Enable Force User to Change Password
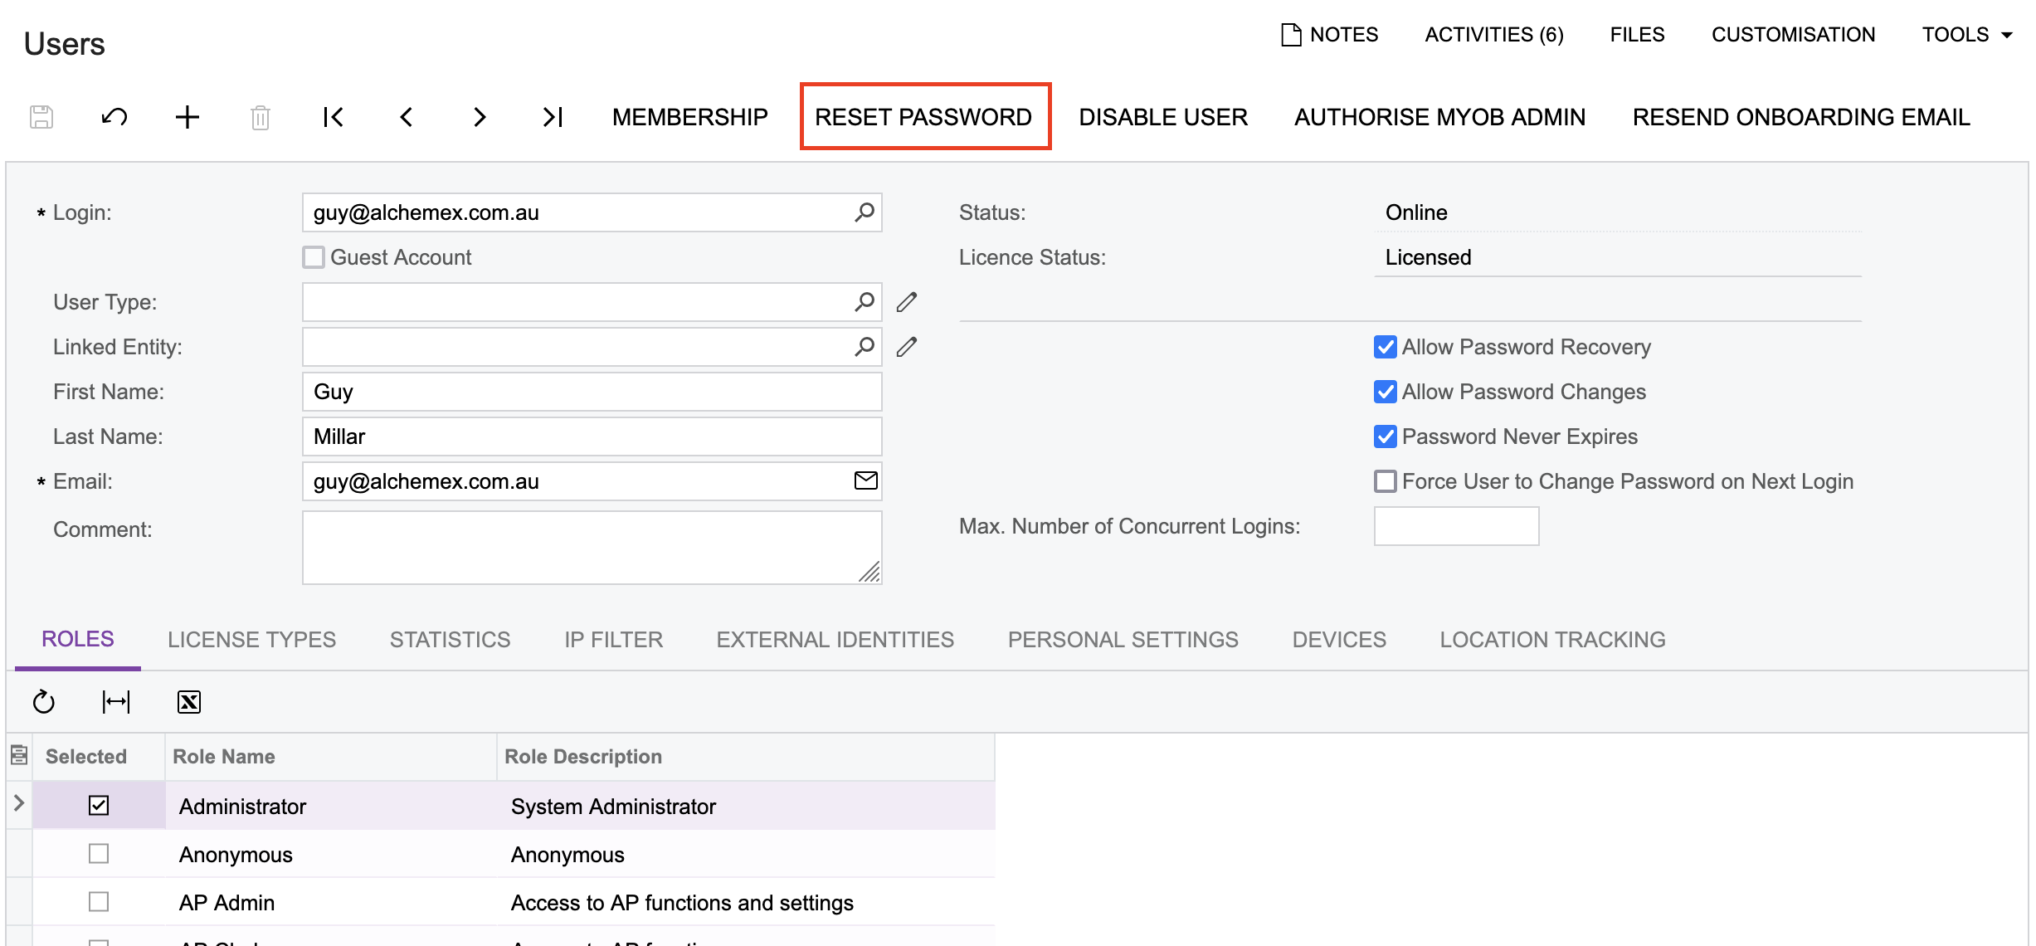Image resolution: width=2036 pixels, height=946 pixels. point(1386,481)
